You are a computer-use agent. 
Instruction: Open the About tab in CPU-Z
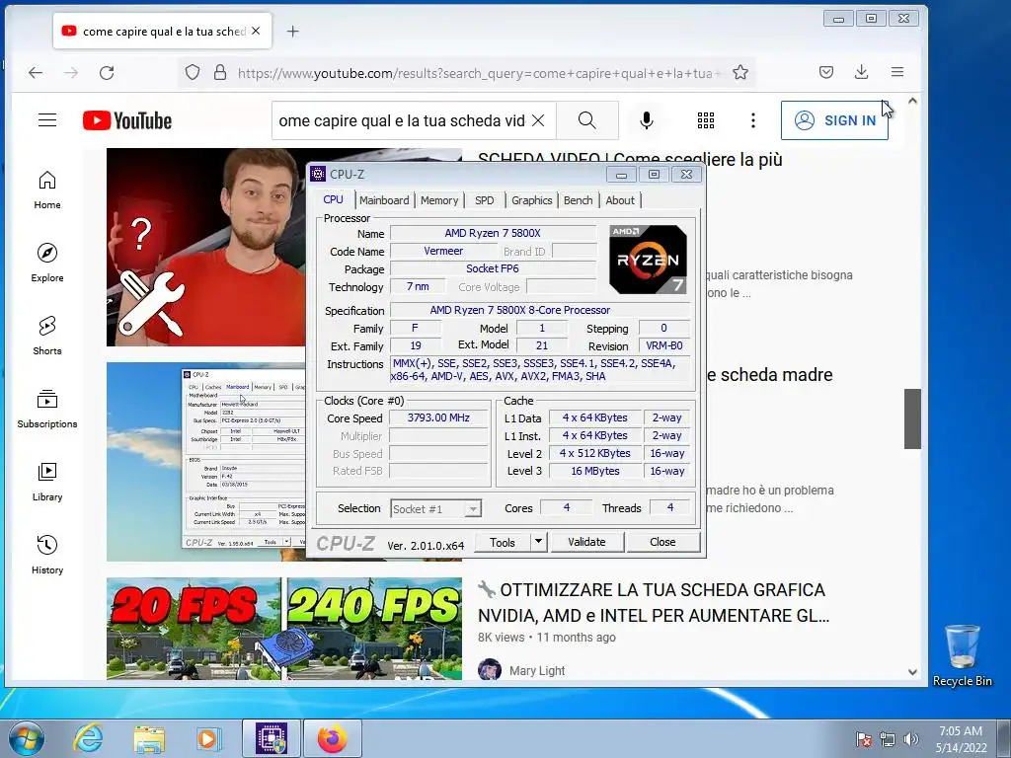[x=620, y=200]
